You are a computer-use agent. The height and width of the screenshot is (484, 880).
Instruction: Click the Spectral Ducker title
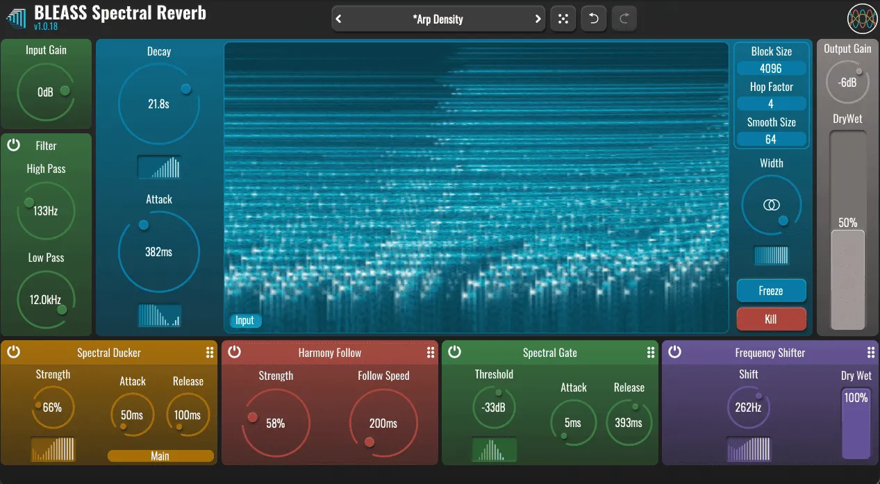coord(109,353)
